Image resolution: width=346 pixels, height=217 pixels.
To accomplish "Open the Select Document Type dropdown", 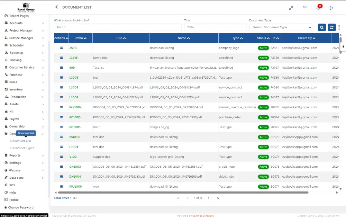I will click(280, 27).
